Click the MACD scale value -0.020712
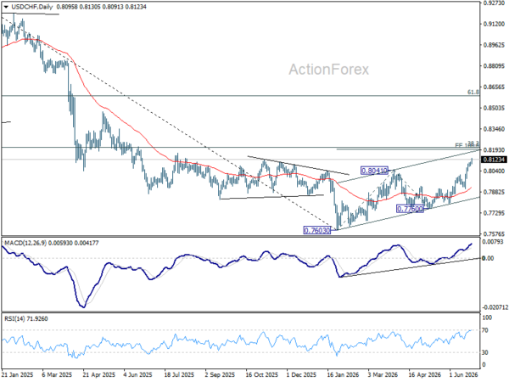This screenshot has height=382, width=509. click(495, 307)
